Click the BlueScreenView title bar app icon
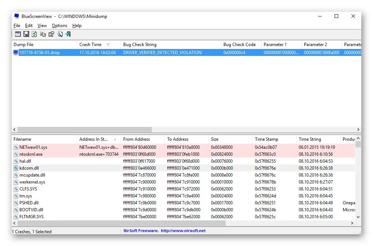This screenshot has height=246, width=373. [16, 16]
